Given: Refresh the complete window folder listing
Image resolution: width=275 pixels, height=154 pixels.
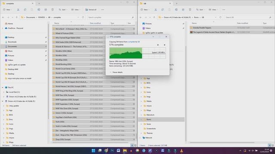Looking at the screenshot, I should pos(83,17).
